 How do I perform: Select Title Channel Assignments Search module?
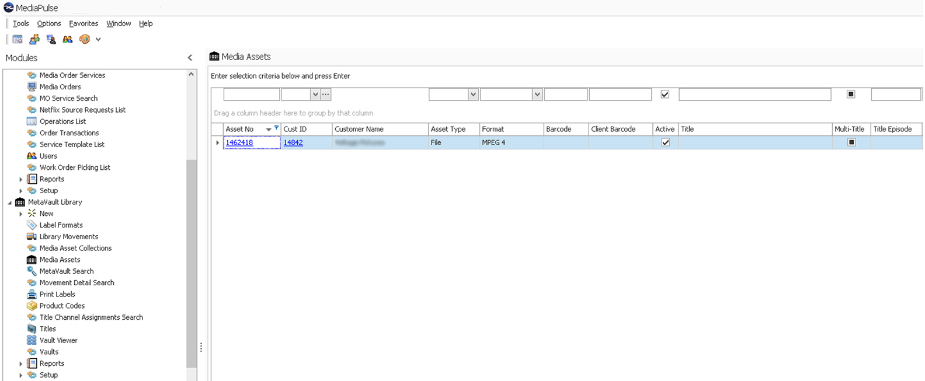(x=91, y=317)
